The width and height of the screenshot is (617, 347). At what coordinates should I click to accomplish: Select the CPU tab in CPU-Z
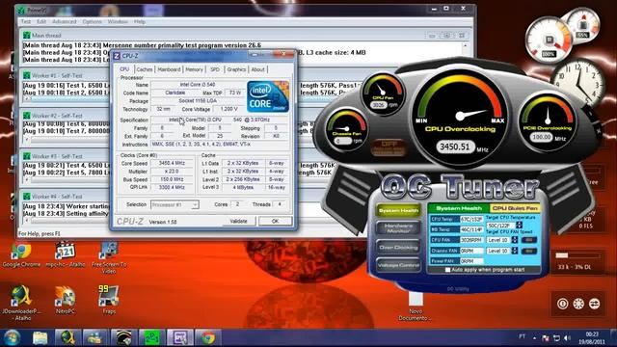tap(124, 68)
